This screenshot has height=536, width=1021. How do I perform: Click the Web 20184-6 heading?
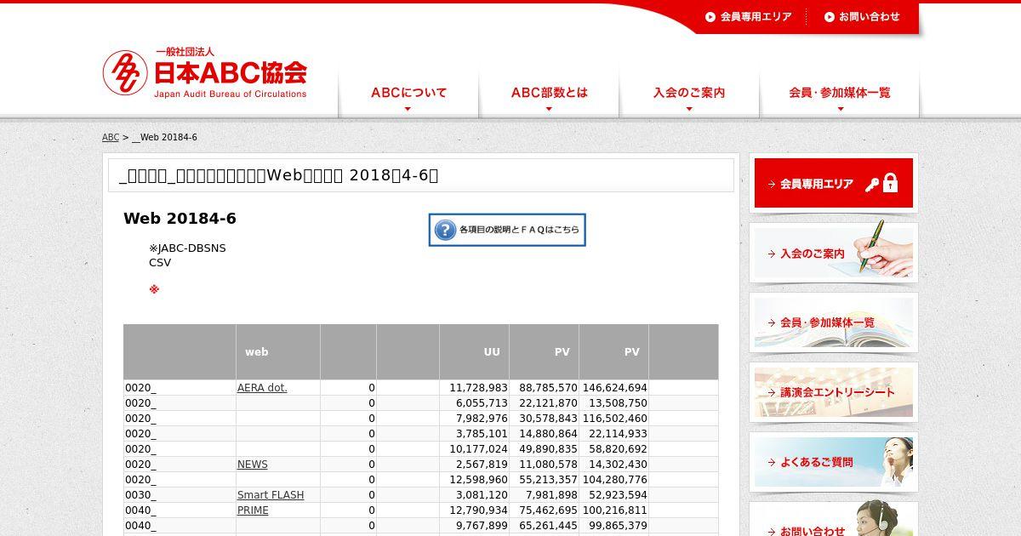pos(180,219)
